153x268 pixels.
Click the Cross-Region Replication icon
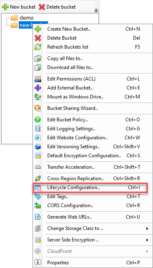click(x=38, y=179)
